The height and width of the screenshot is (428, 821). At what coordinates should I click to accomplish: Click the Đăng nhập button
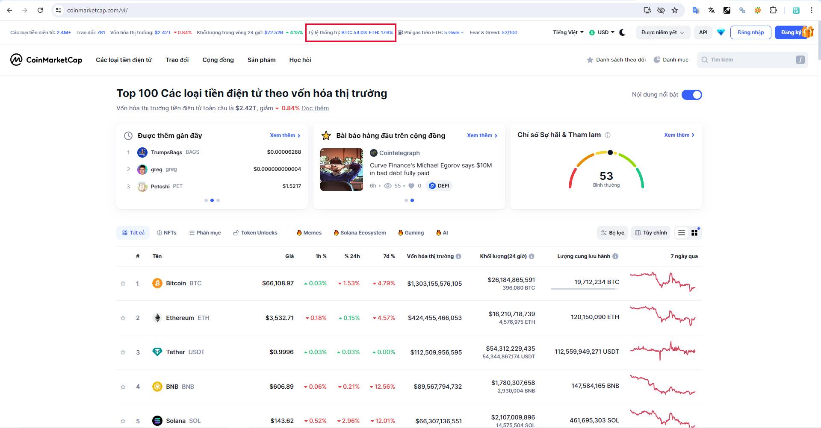[750, 32]
